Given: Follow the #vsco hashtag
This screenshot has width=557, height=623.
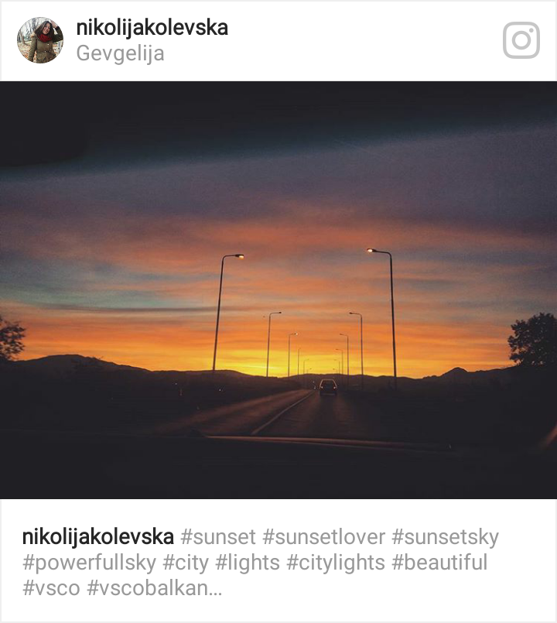Looking at the screenshot, I should click(x=51, y=588).
